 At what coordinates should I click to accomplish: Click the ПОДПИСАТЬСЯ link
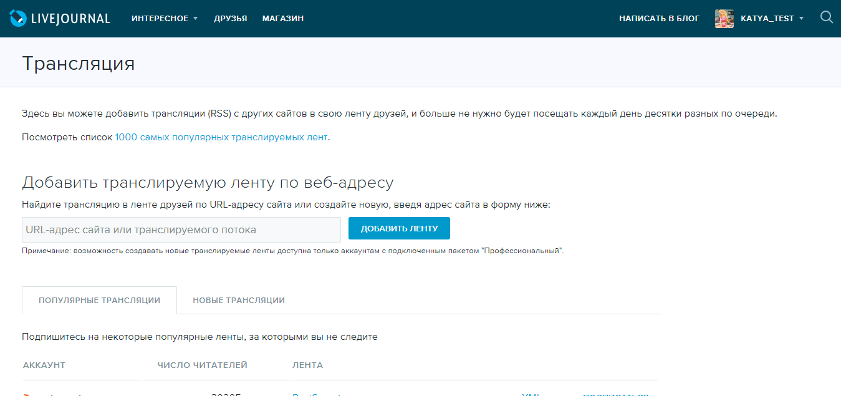pyautogui.click(x=613, y=394)
